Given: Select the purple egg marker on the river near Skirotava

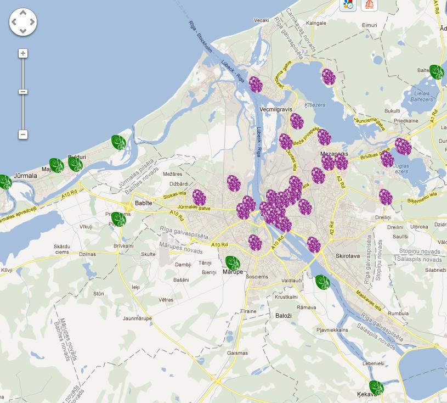Looking at the screenshot, I should [314, 245].
